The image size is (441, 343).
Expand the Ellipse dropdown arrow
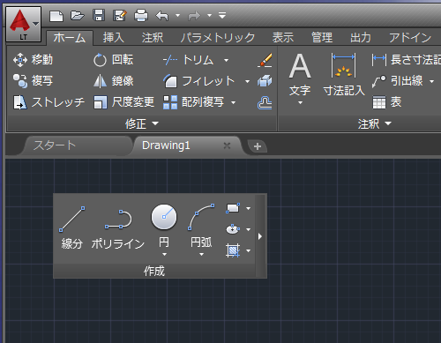(248, 229)
